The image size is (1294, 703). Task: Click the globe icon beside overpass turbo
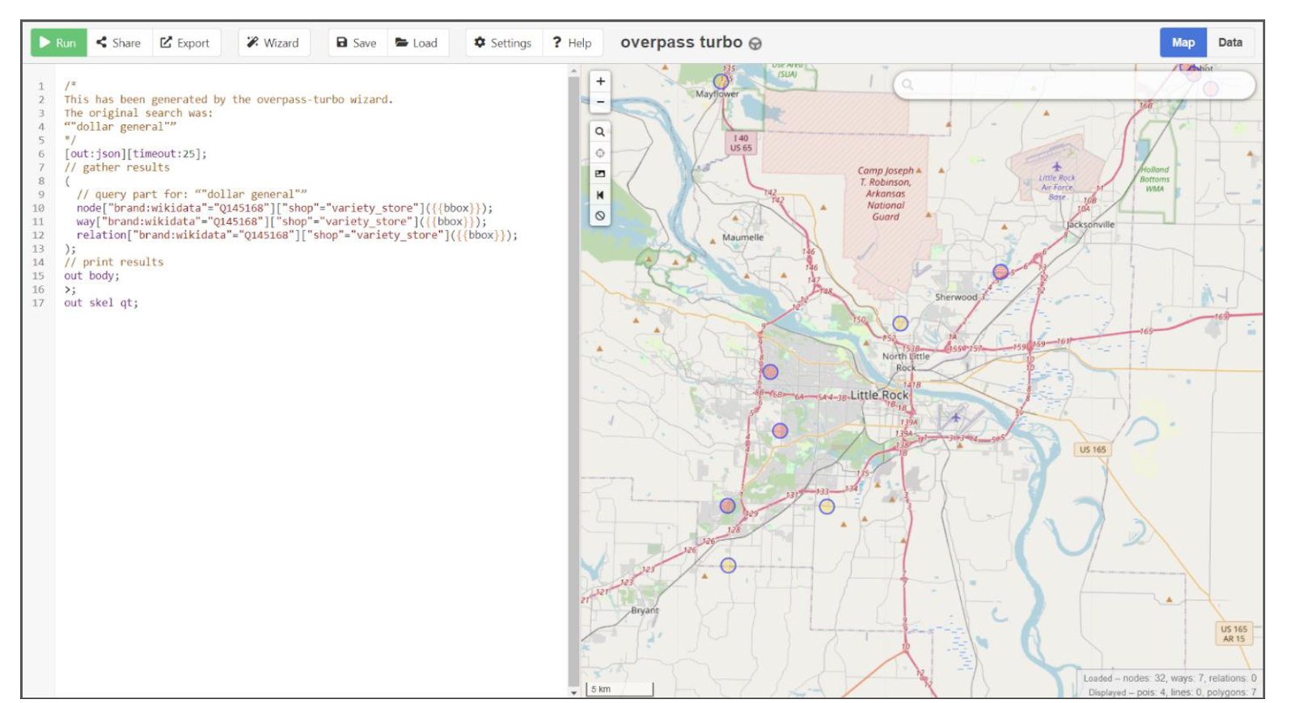click(x=755, y=44)
